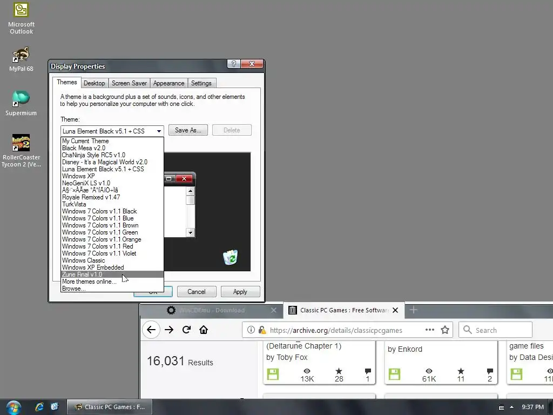553x415 pixels.
Task: Choose the Browse... theme option
Action: pyautogui.click(x=112, y=289)
